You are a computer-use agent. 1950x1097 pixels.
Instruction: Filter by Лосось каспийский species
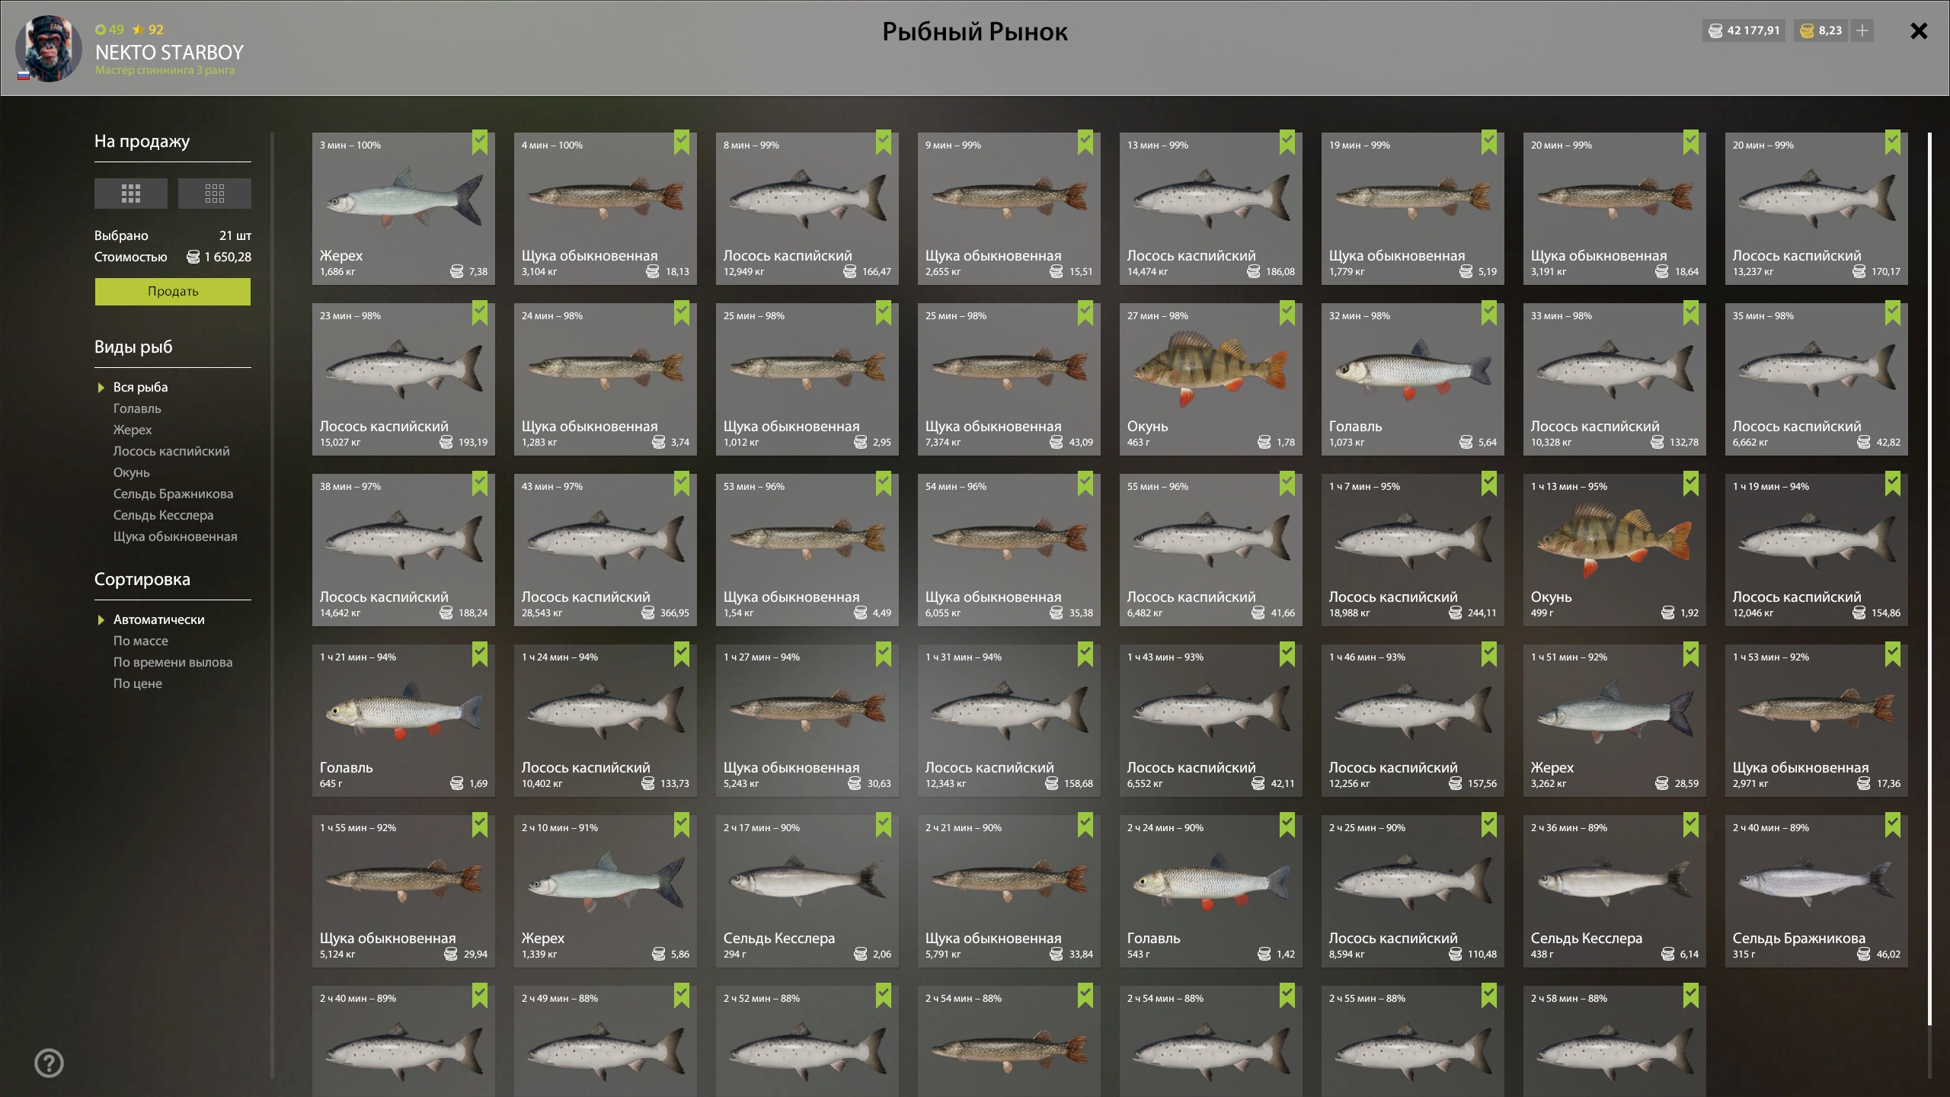pyautogui.click(x=171, y=451)
